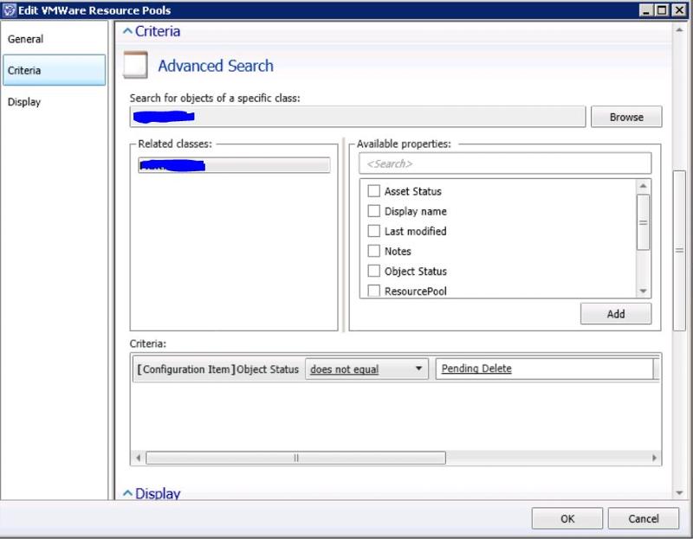Click the main panel scroll down arrow
The height and width of the screenshot is (539, 693).
(679, 493)
